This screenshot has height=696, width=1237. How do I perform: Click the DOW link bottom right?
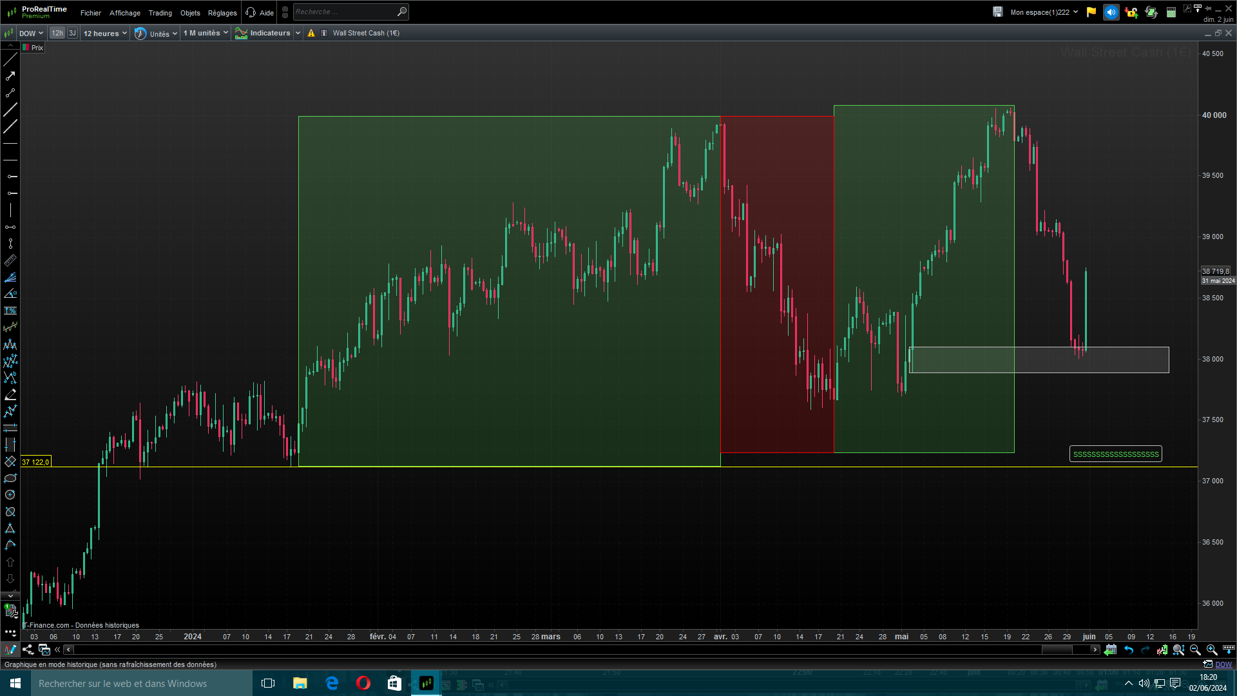1223,664
